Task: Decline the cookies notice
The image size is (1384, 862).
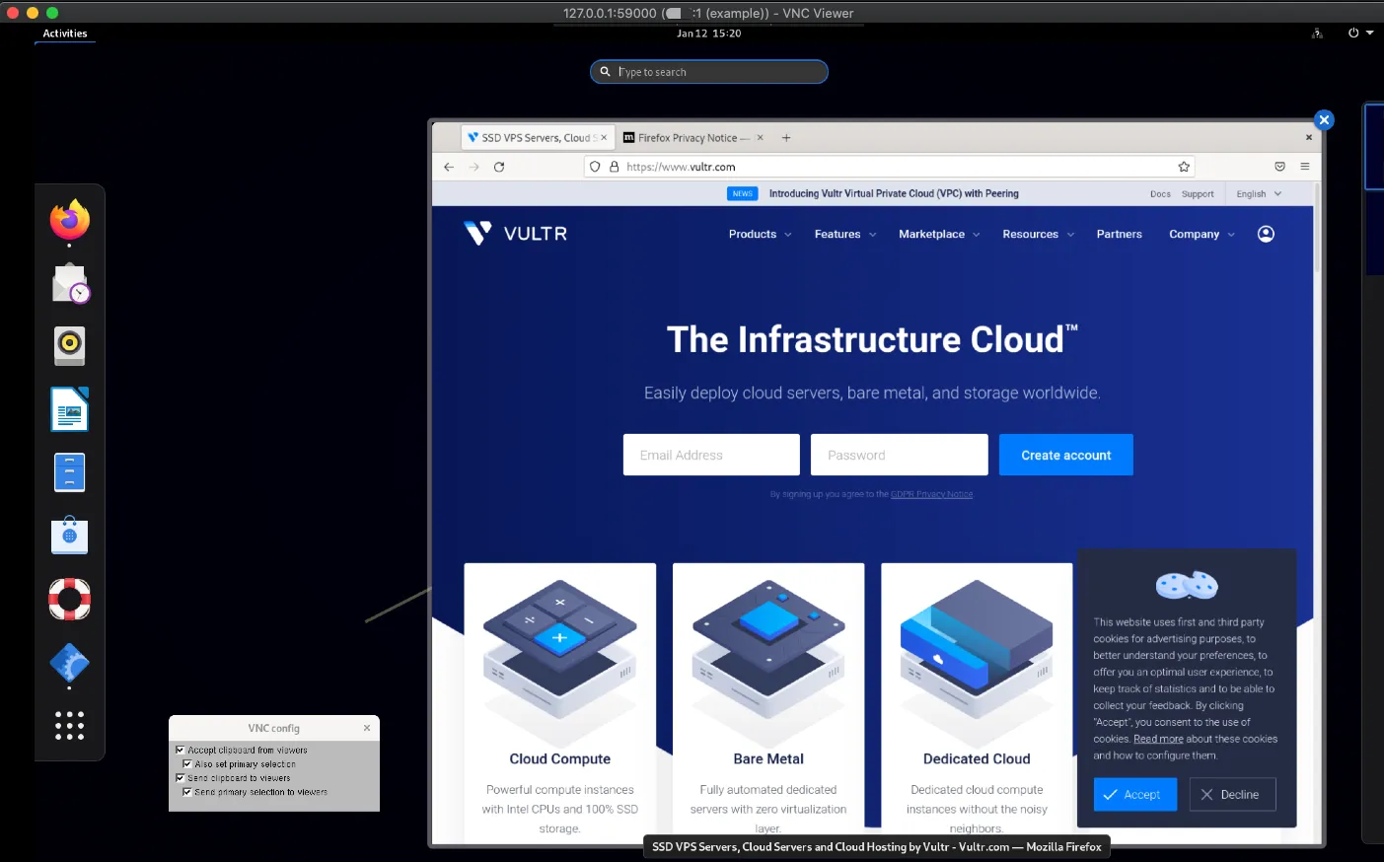Action: click(x=1232, y=794)
